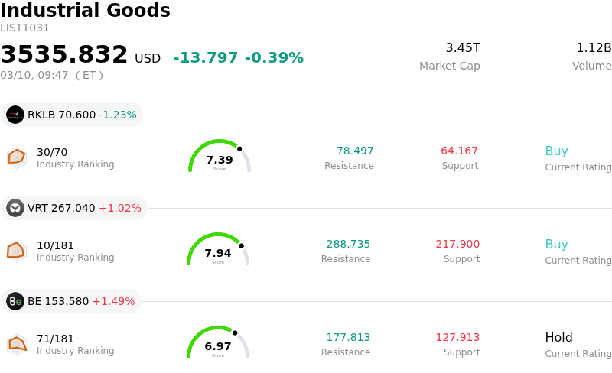Click the 3.45T Market Cap value
Viewport: 612px width, 373px height.
pos(462,48)
